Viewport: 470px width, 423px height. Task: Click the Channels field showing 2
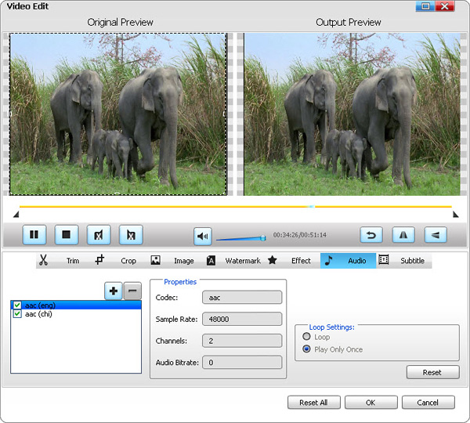point(242,341)
